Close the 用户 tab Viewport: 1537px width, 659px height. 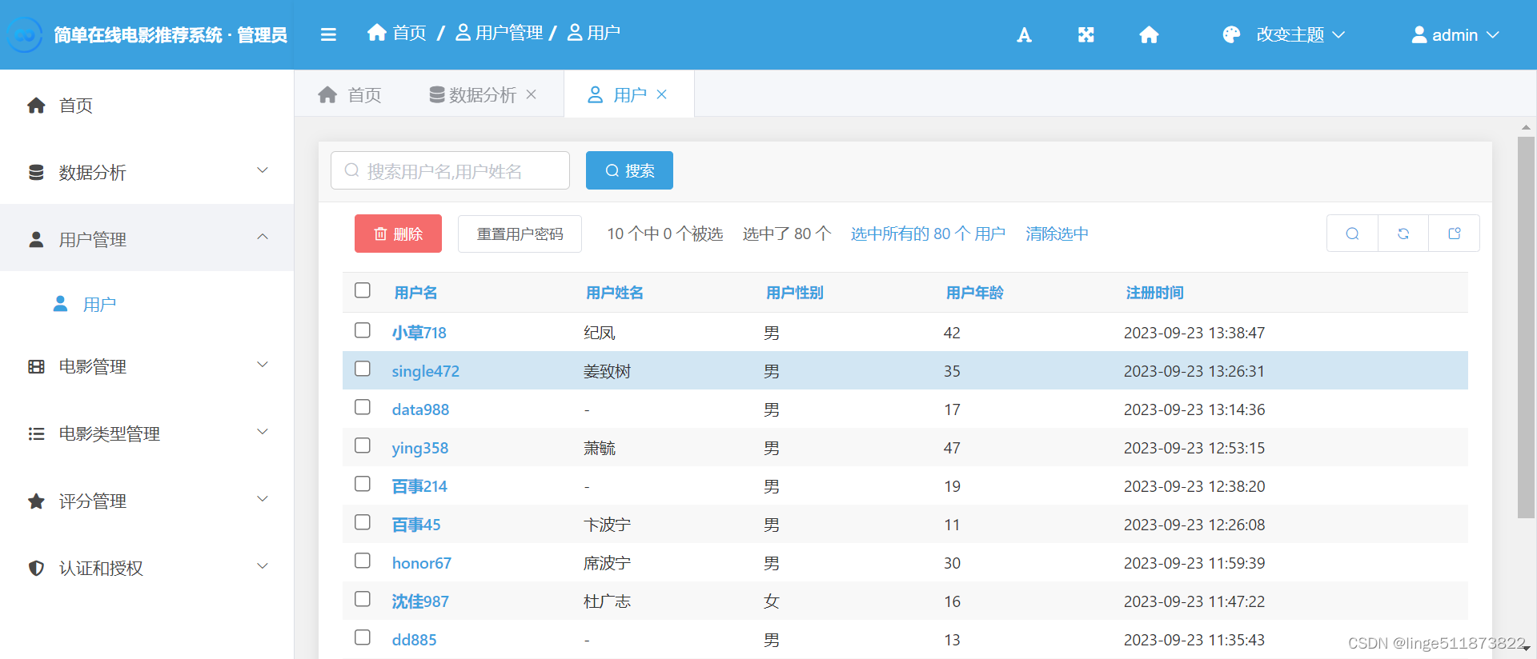661,94
